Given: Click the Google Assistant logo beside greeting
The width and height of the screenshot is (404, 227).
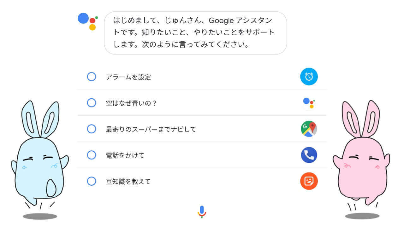Looking at the screenshot, I should [x=87, y=21].
